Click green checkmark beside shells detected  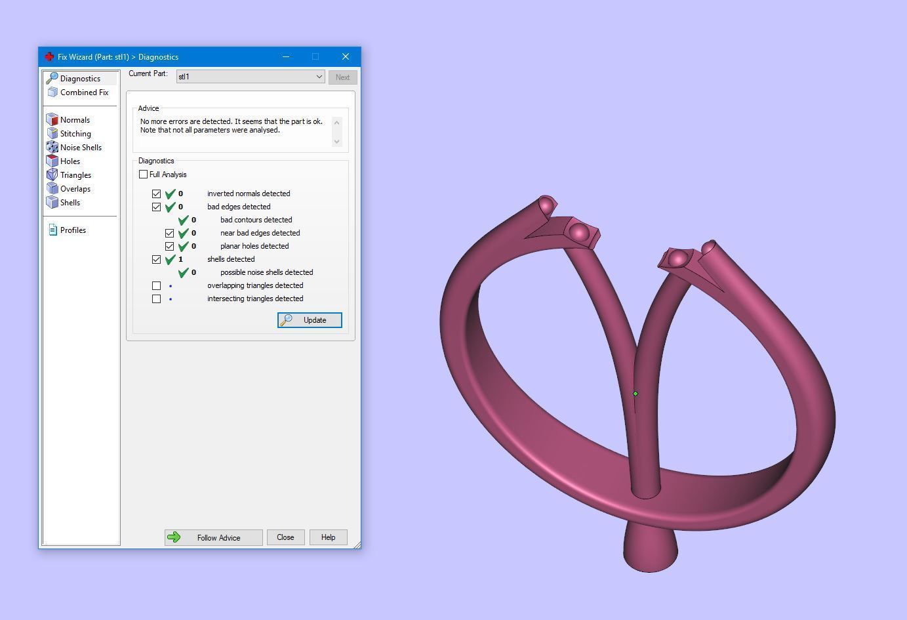[x=171, y=259]
